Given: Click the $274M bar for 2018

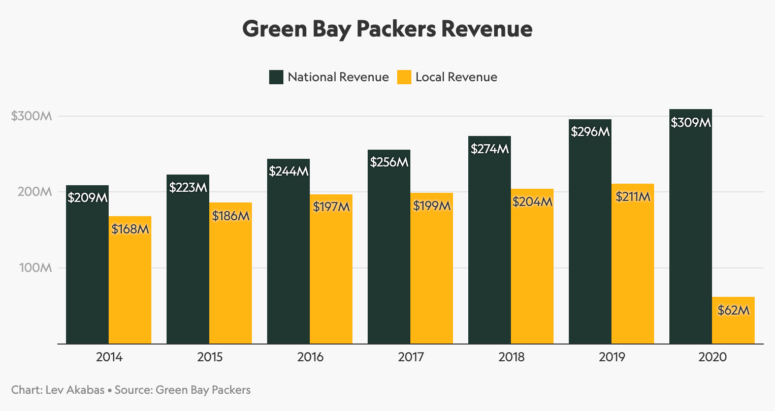Looking at the screenshot, I should click(490, 238).
